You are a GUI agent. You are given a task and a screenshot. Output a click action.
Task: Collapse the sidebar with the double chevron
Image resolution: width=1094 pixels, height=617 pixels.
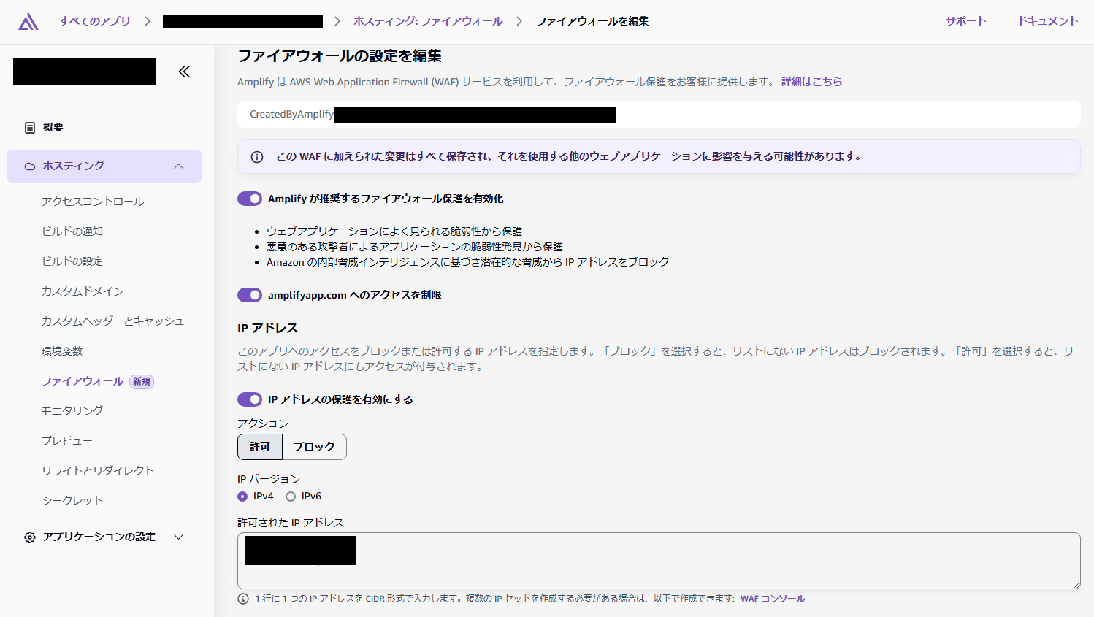click(184, 72)
